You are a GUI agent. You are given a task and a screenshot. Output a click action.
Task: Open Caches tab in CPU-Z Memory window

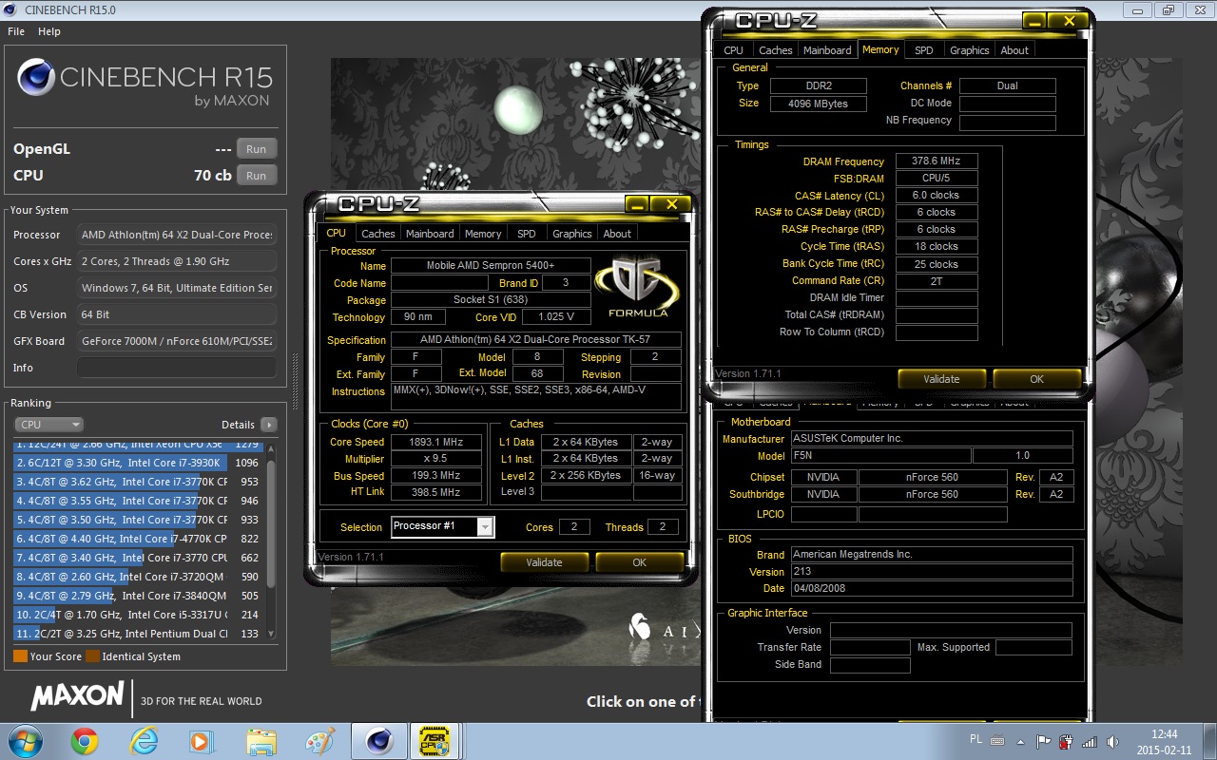(x=775, y=50)
